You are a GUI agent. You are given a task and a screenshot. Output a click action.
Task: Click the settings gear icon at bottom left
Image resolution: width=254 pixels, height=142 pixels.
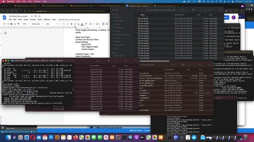pos(3,128)
